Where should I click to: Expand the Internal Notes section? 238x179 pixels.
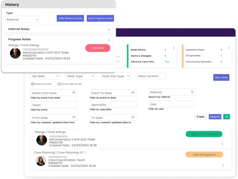109,29
